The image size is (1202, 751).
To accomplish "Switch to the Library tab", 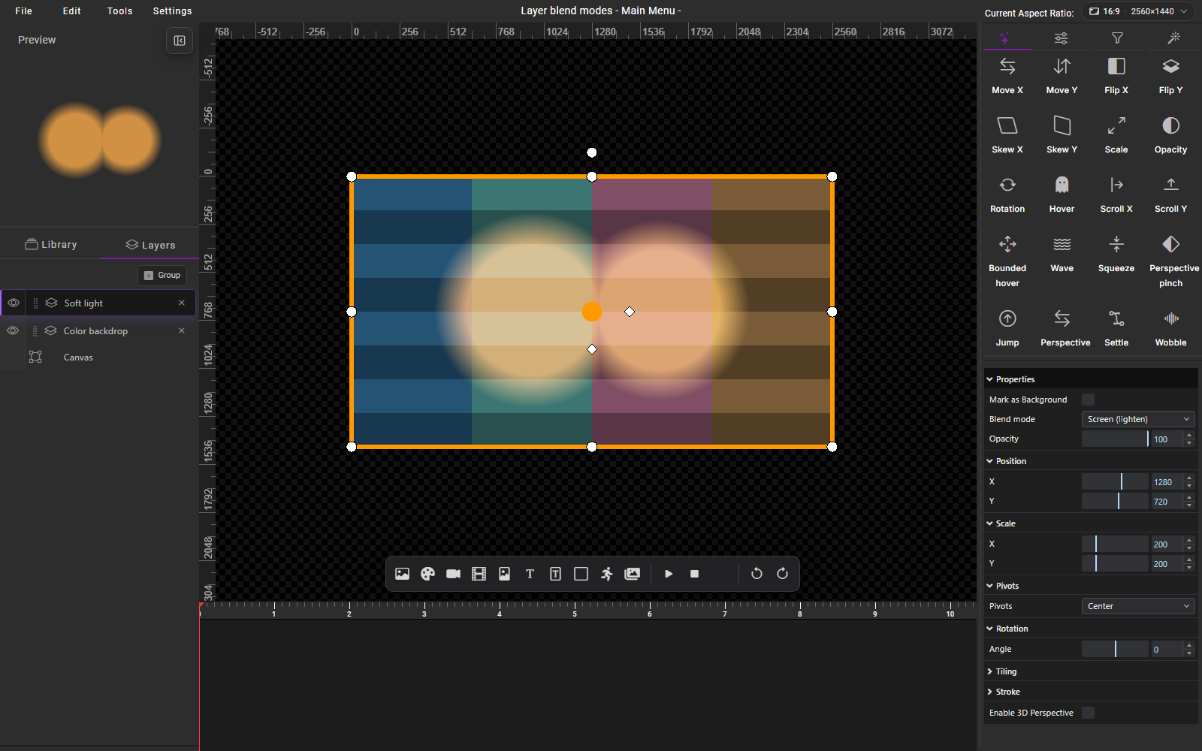I will (50, 244).
